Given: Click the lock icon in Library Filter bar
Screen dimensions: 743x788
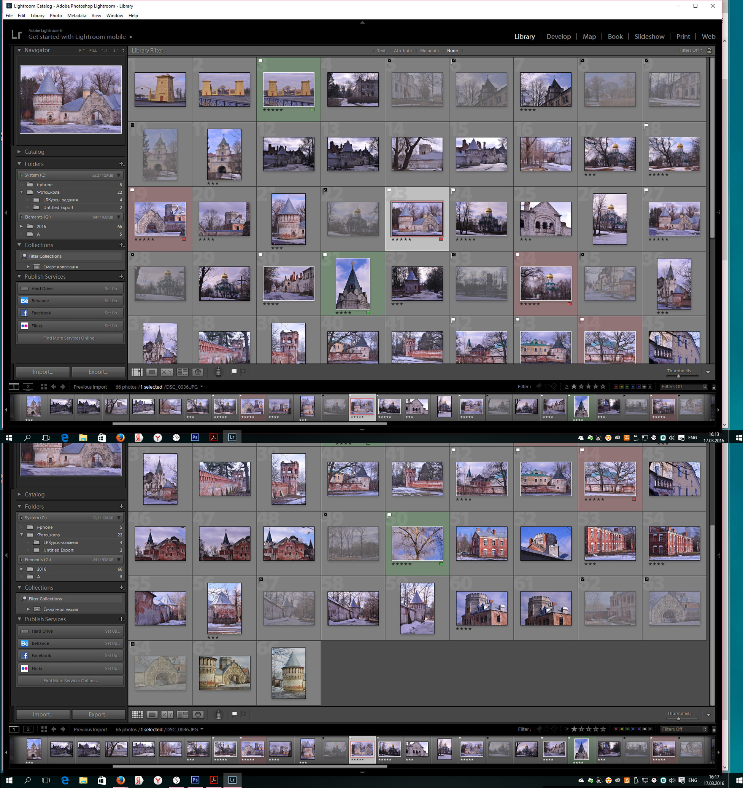Looking at the screenshot, I should tap(709, 50).
